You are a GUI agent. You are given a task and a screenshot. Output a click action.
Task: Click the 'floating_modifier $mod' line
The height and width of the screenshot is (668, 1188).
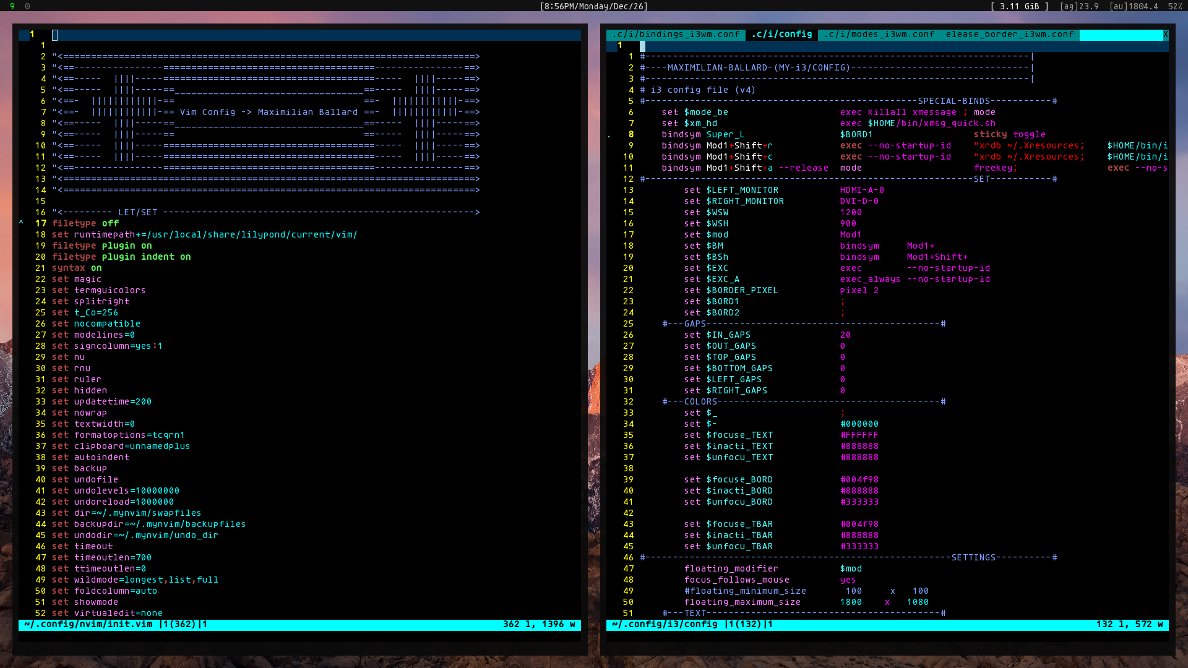(773, 569)
